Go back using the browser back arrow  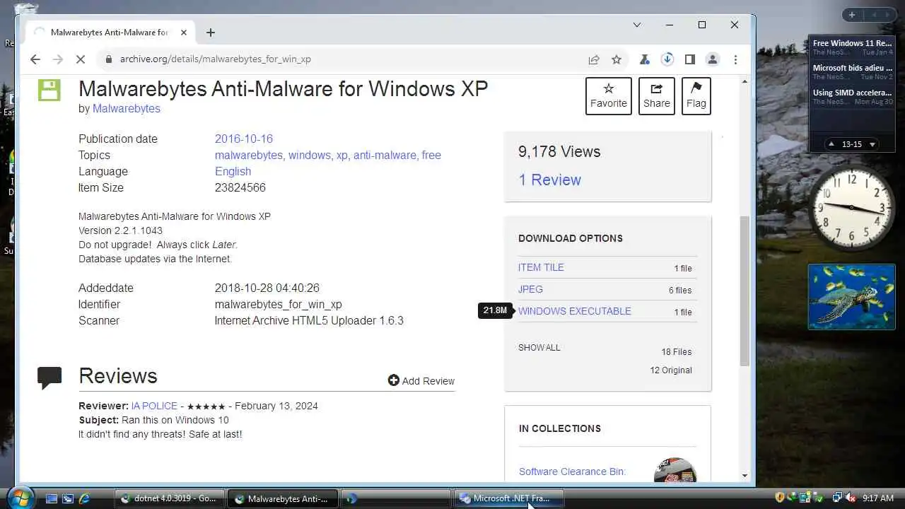pos(35,59)
